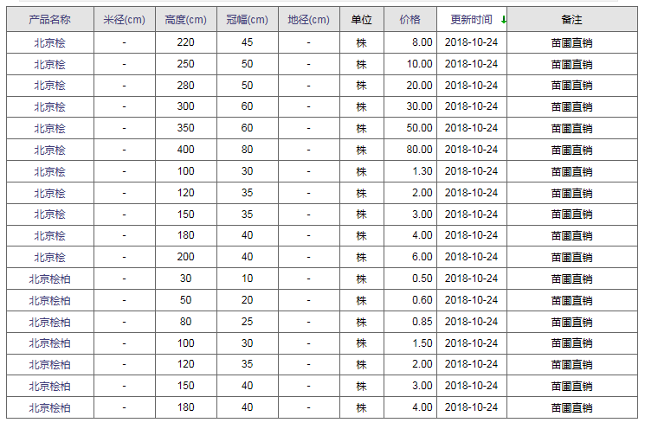Image resolution: width=645 pixels, height=429 pixels.
Task: Sort by the 地径(cm) column header
Action: click(x=308, y=19)
